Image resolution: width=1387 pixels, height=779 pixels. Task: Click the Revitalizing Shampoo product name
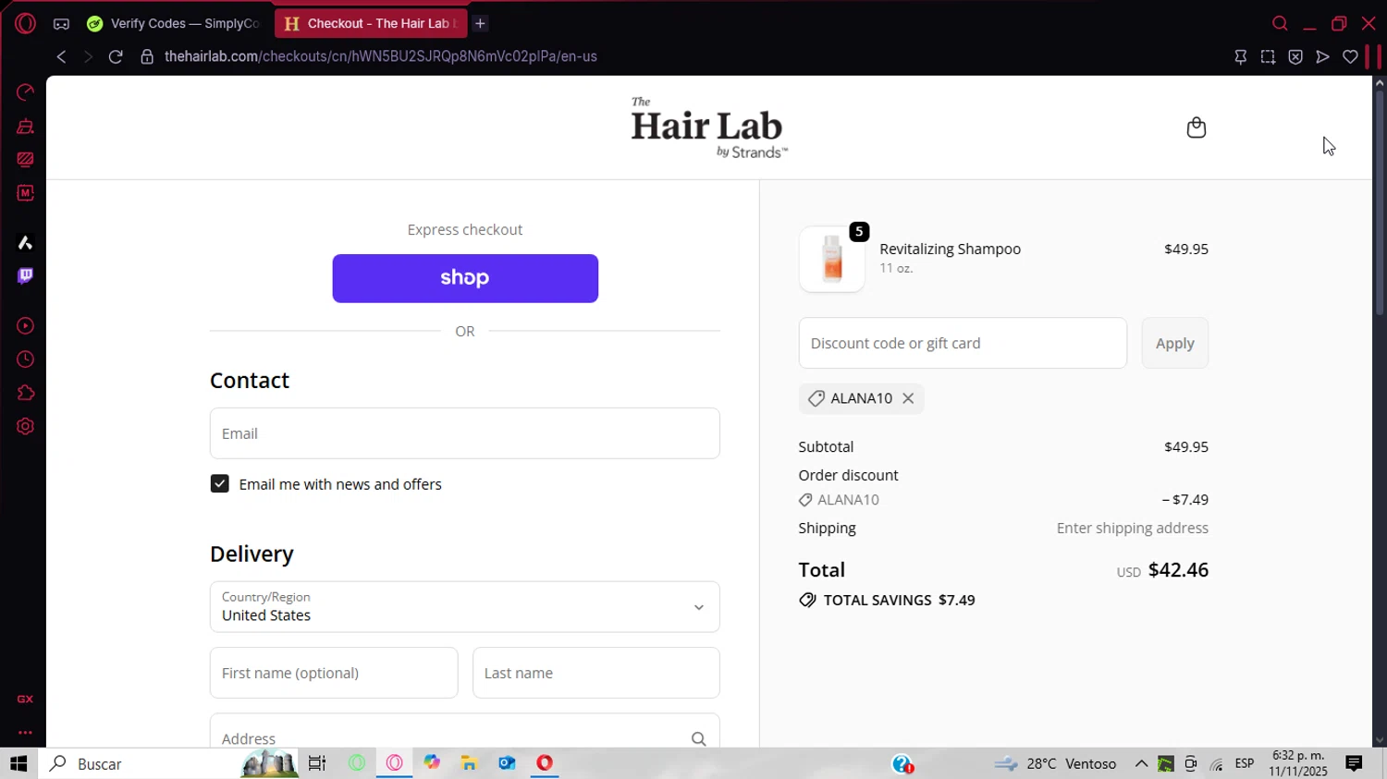coord(950,249)
